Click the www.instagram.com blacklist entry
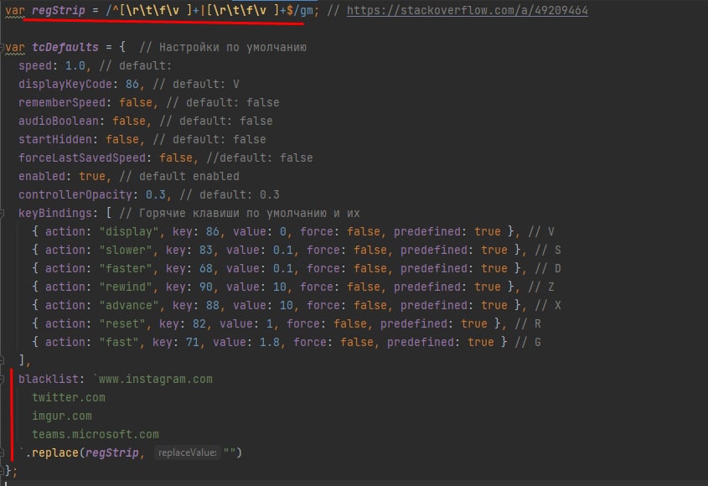The width and height of the screenshot is (708, 486). coord(156,379)
